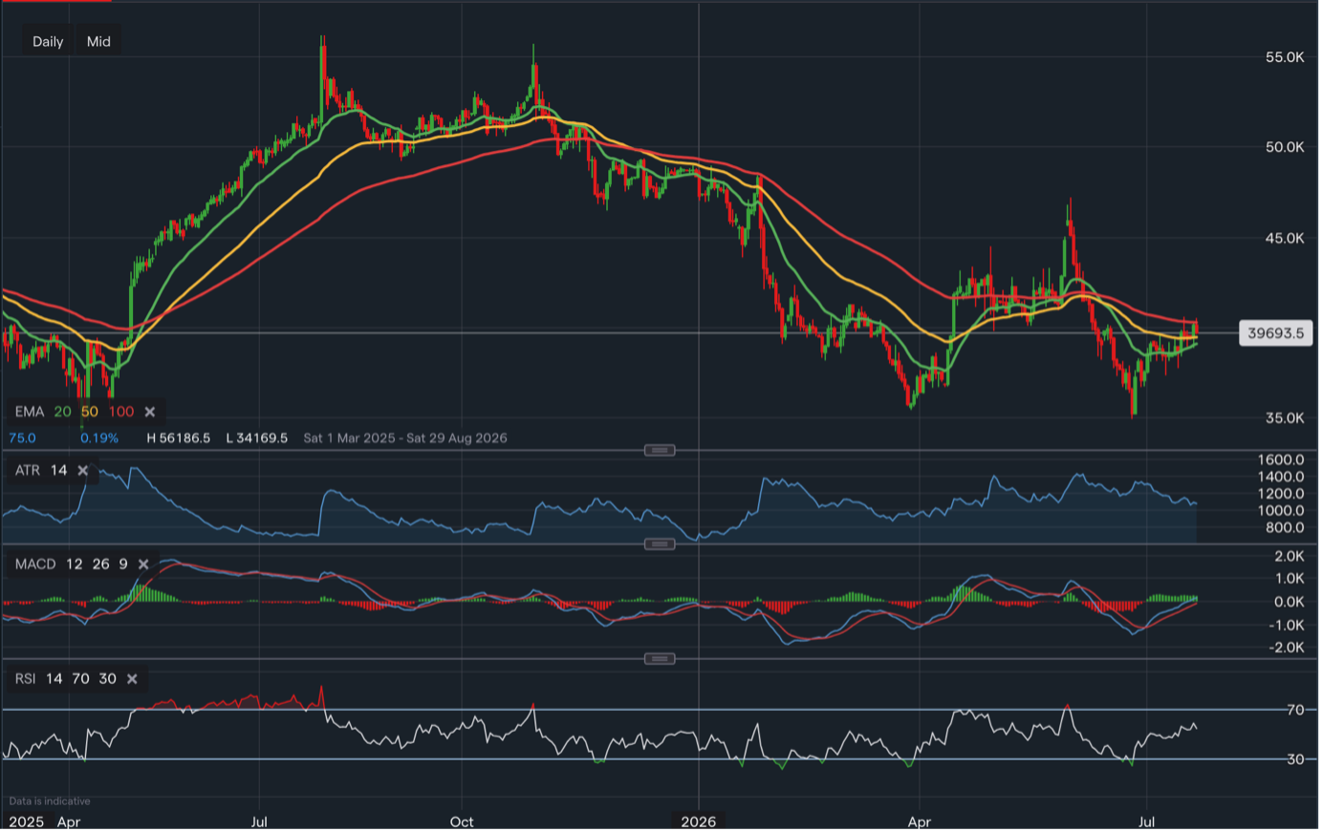1323x831 pixels.
Task: Select the EMA 100 red period value
Action: (121, 412)
